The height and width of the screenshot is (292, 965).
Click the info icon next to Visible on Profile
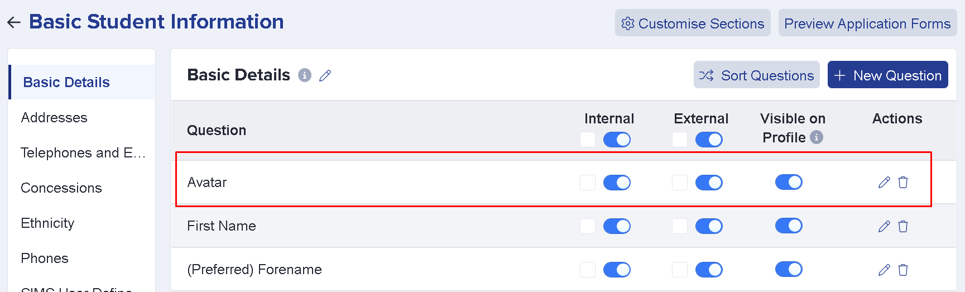point(817,137)
